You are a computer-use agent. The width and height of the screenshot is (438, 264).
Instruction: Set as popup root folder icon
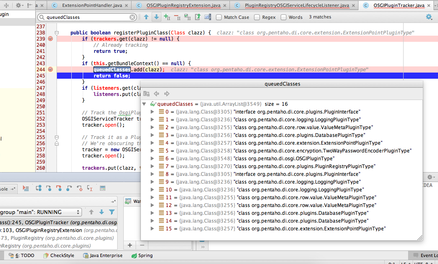(146, 94)
